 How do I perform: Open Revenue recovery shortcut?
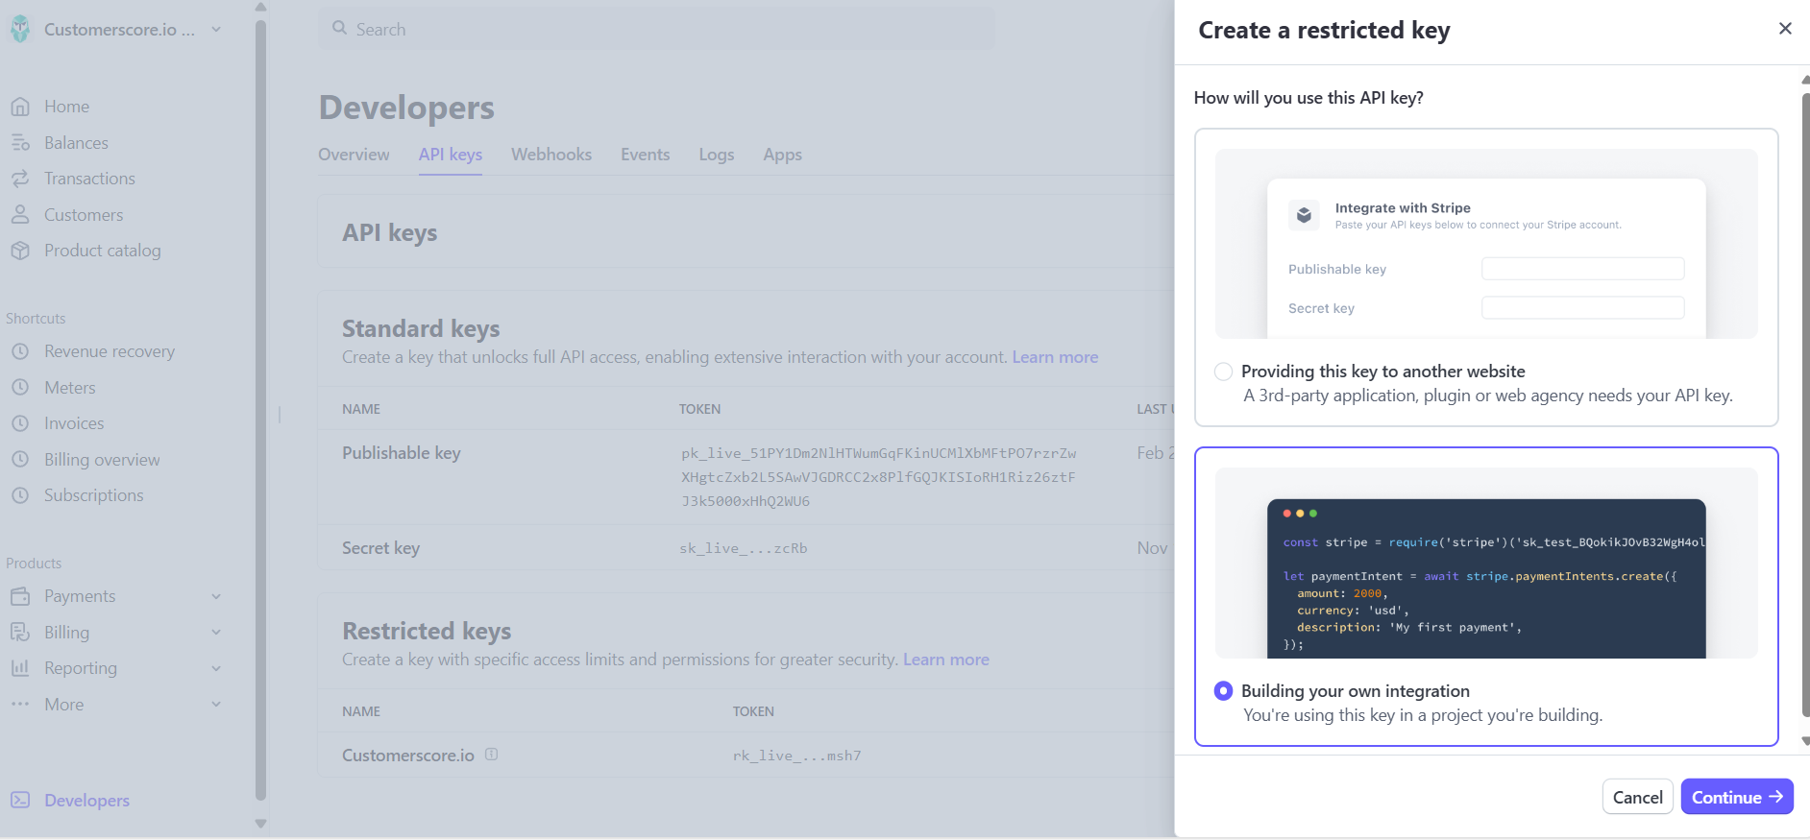[110, 351]
